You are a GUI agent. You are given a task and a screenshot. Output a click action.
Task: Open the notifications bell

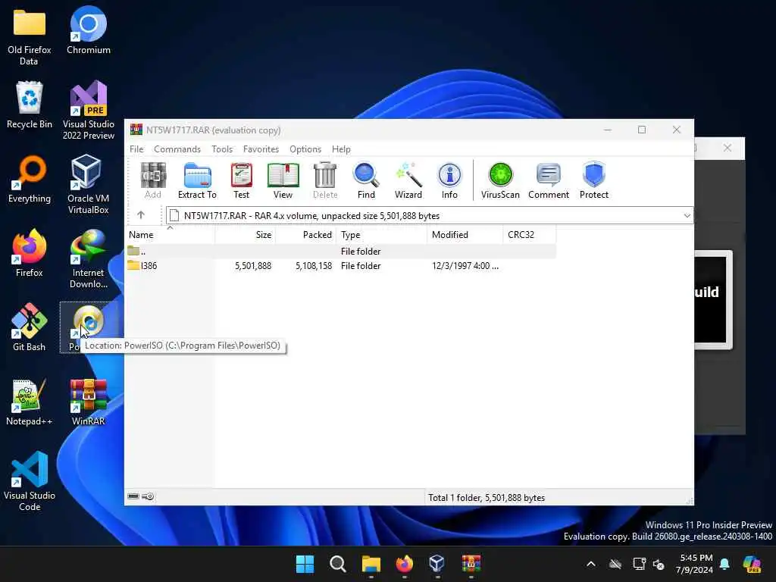point(724,564)
